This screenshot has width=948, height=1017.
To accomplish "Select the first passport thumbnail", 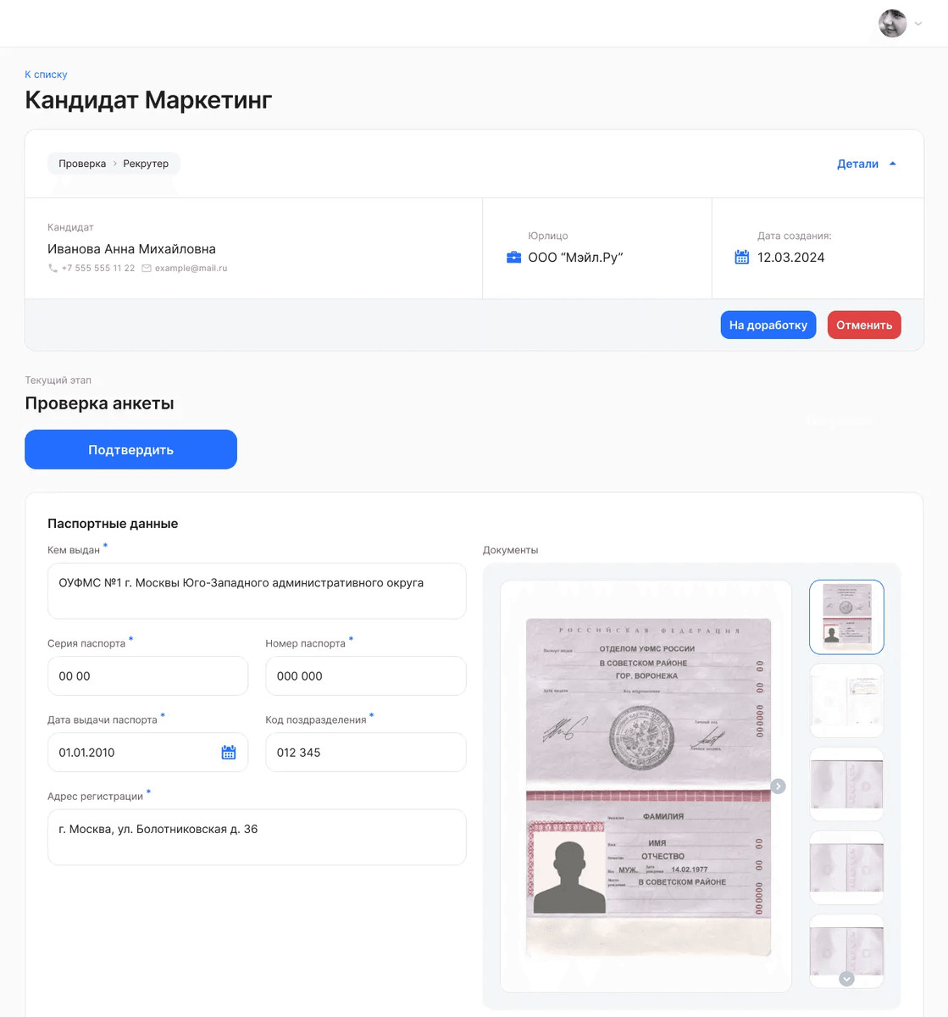I will [x=846, y=617].
